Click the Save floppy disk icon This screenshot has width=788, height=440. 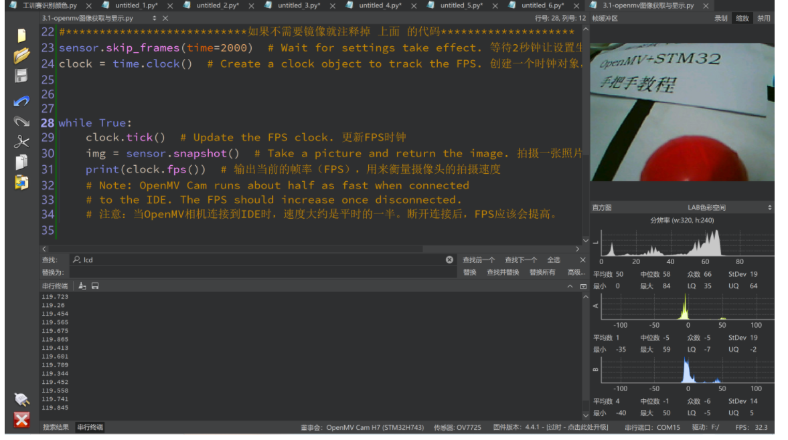21,76
